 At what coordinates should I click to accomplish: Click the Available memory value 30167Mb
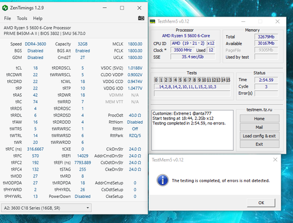pyautogui.click(x=266, y=43)
